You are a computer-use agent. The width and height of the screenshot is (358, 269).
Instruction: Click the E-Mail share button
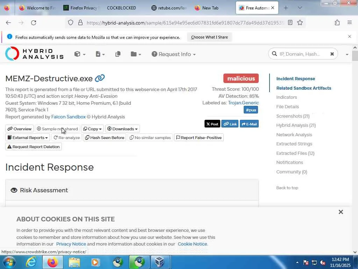pos(249,124)
